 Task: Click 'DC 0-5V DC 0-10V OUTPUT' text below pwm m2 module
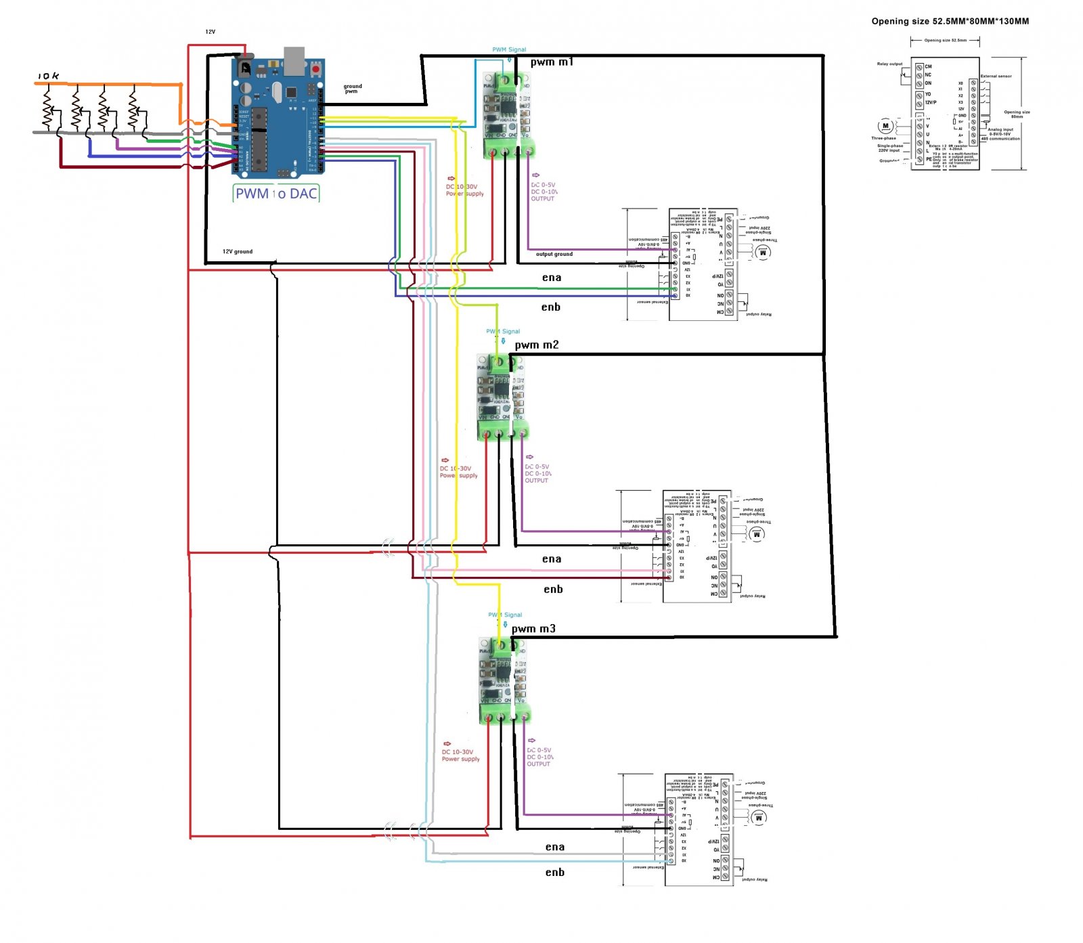click(x=538, y=473)
